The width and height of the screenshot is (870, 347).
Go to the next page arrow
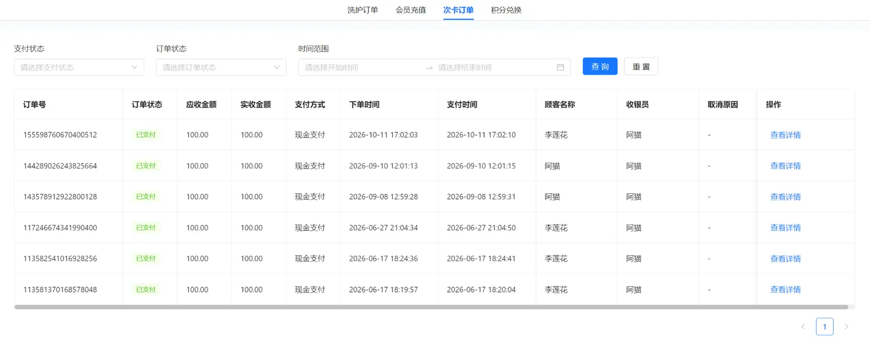click(846, 326)
